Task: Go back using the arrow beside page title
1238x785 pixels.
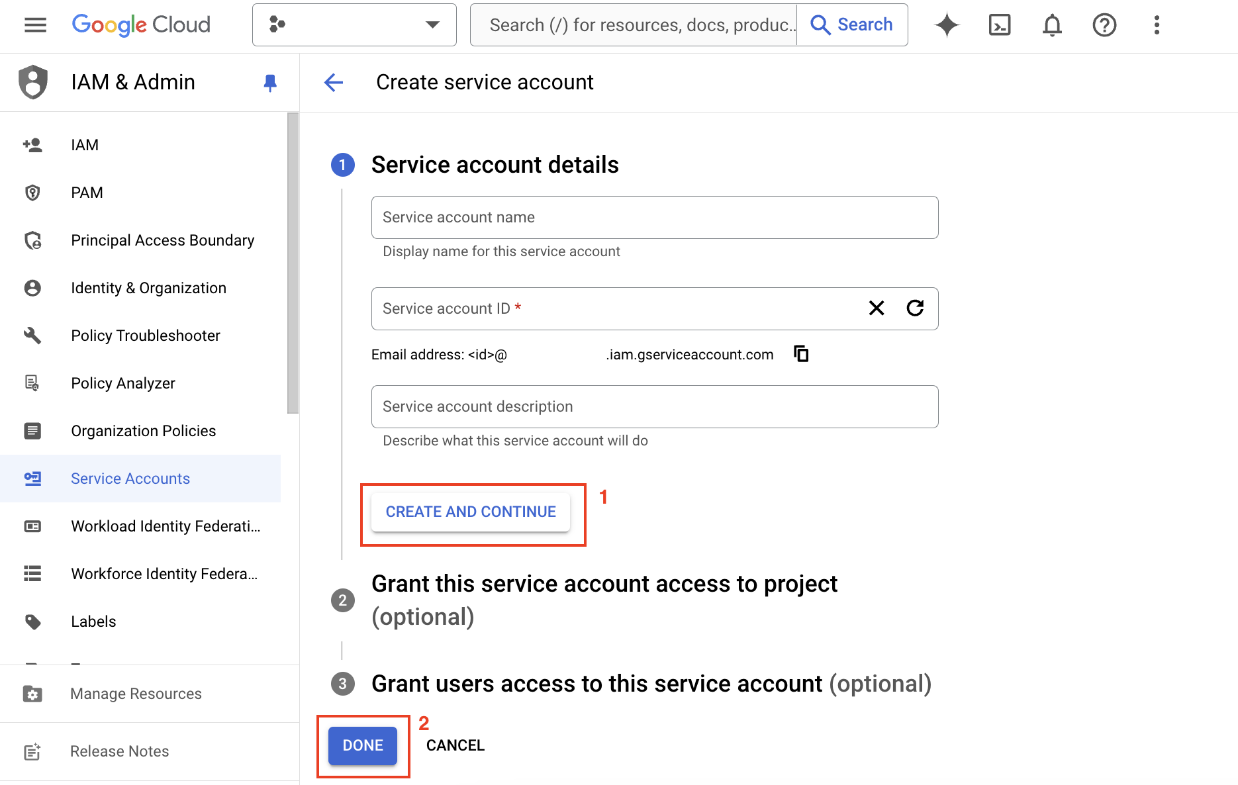Action: [x=333, y=82]
